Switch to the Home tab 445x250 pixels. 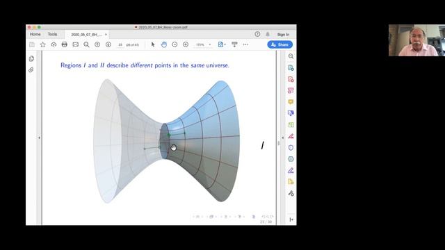pos(35,34)
